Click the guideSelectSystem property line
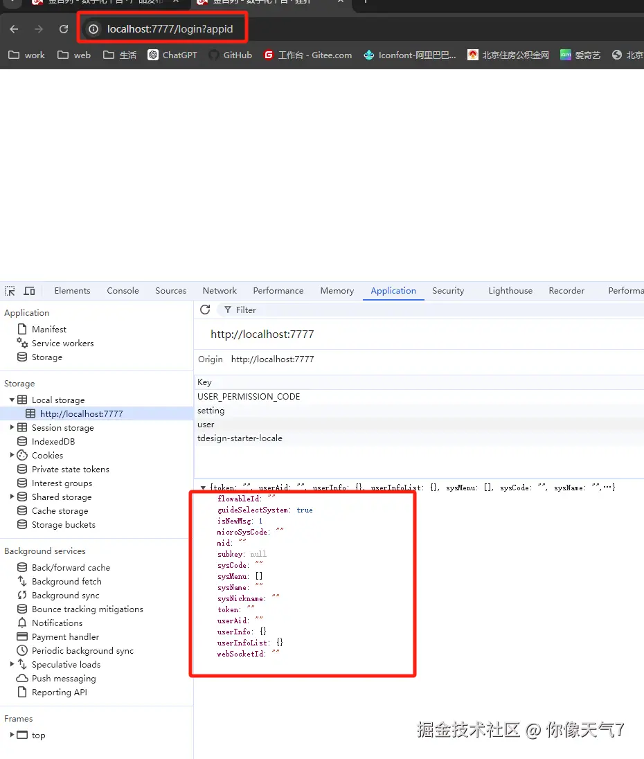This screenshot has width=644, height=759. [265, 510]
